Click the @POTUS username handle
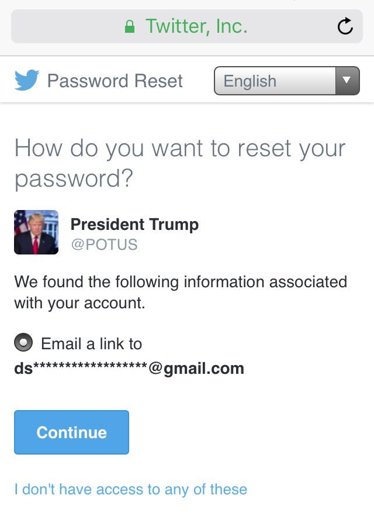The height and width of the screenshot is (523, 374). [x=104, y=245]
